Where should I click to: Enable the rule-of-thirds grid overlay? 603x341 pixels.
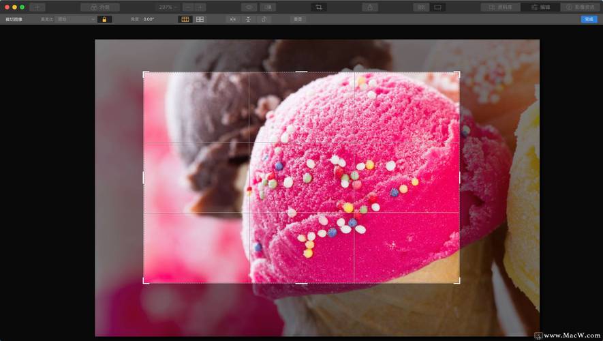tap(185, 19)
